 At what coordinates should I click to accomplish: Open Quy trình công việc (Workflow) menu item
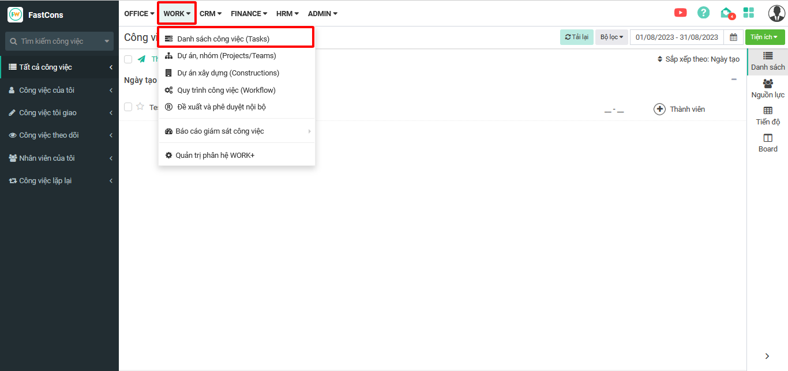coord(226,90)
